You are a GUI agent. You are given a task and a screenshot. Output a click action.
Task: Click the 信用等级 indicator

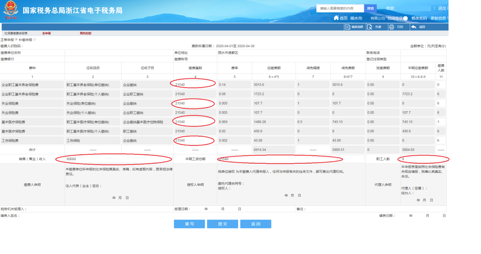(x=397, y=18)
